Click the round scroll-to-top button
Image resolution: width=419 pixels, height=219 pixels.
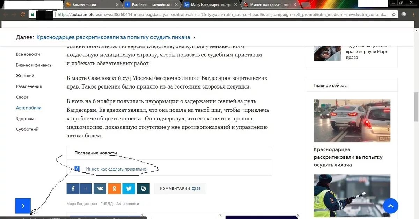coord(391,206)
